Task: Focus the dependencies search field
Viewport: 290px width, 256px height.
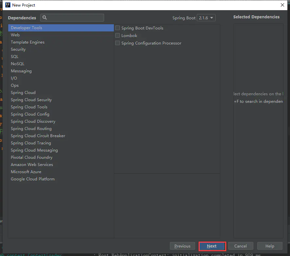Action: click(x=72, y=18)
